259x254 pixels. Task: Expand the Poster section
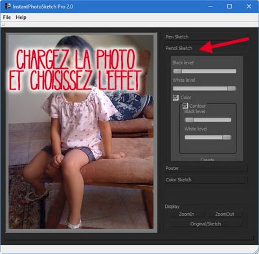(x=206, y=168)
